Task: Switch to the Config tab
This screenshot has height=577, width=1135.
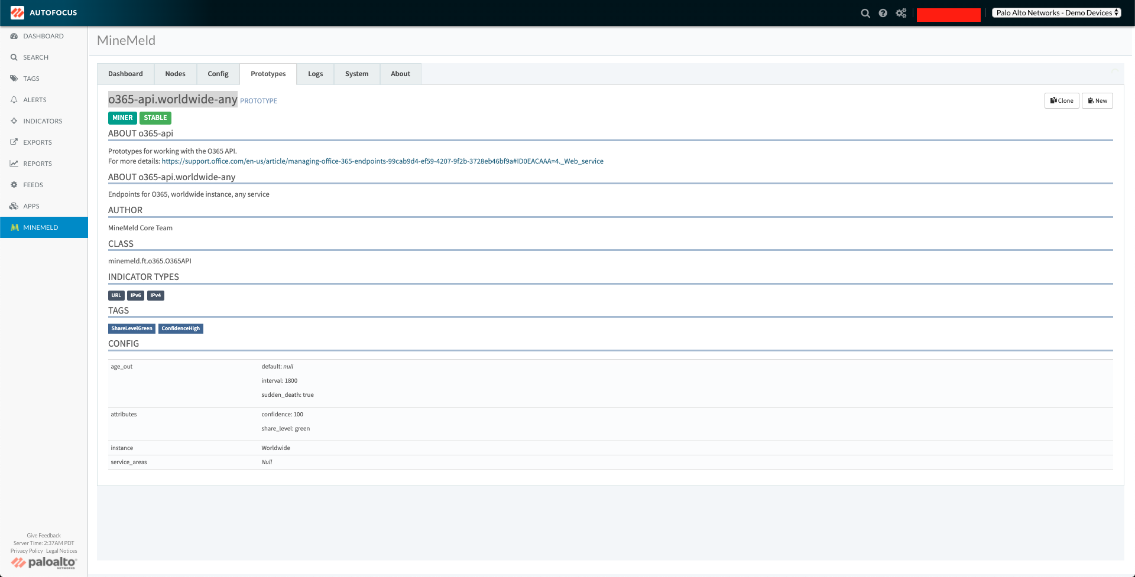Action: coord(218,74)
